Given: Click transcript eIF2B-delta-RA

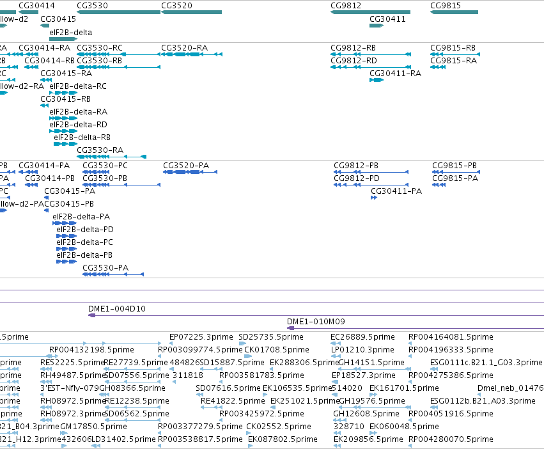Looking at the screenshot, I should pos(79,112).
